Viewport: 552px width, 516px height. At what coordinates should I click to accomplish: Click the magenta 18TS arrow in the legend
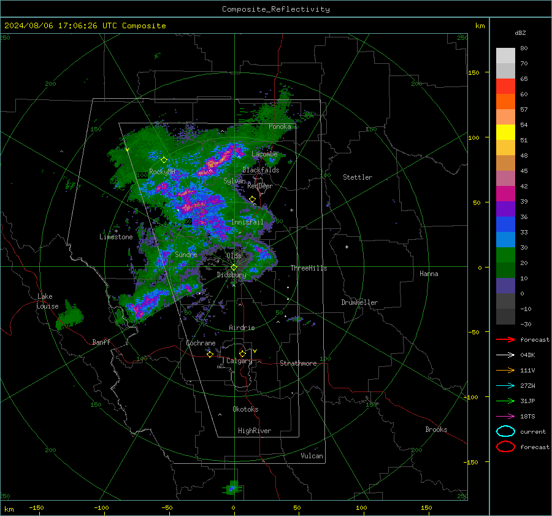tap(505, 417)
